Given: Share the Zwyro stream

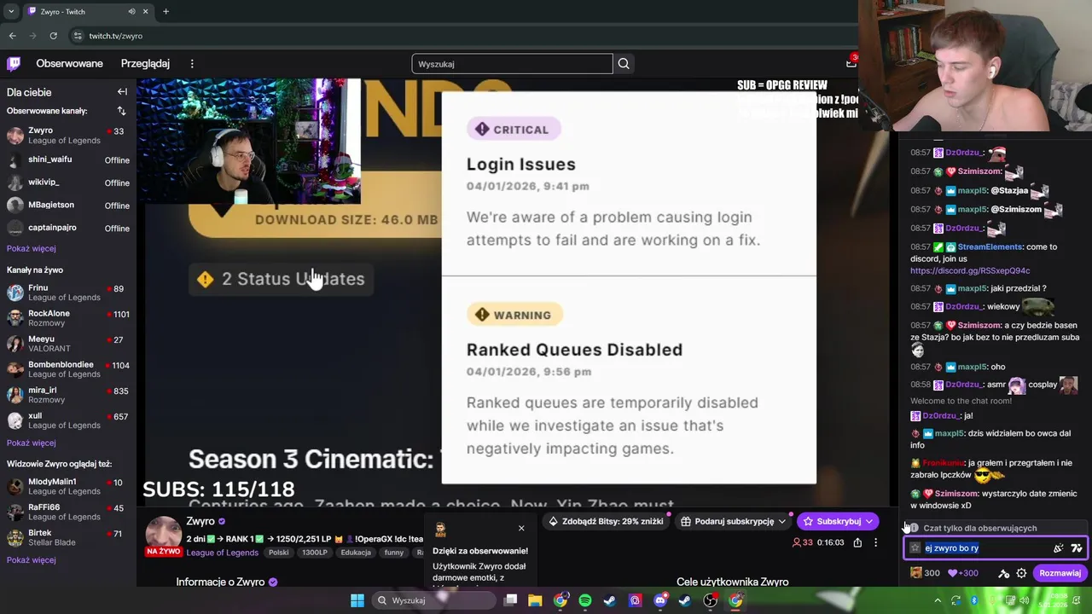Looking at the screenshot, I should point(857,542).
